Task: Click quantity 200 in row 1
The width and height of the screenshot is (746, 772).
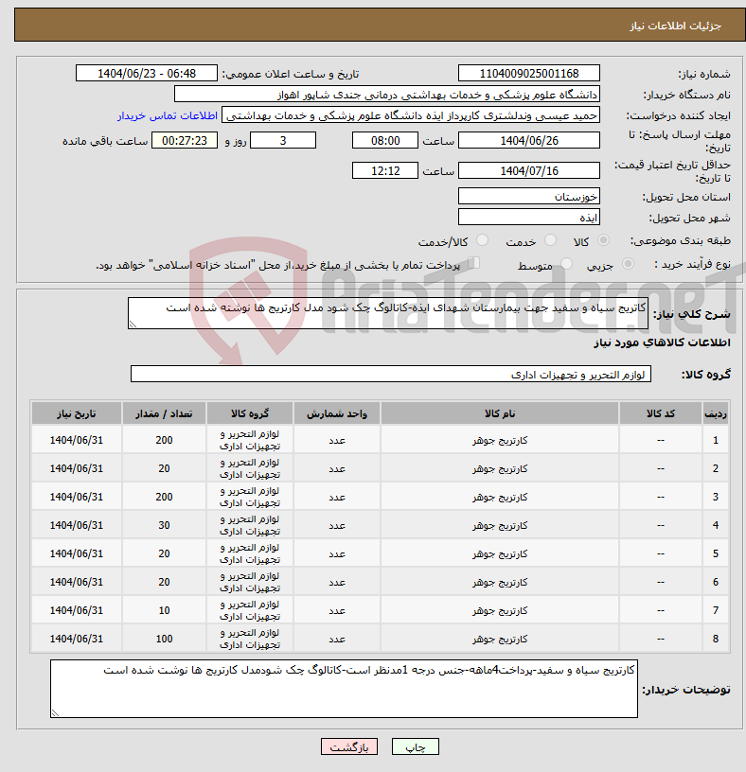Action: pyautogui.click(x=164, y=440)
